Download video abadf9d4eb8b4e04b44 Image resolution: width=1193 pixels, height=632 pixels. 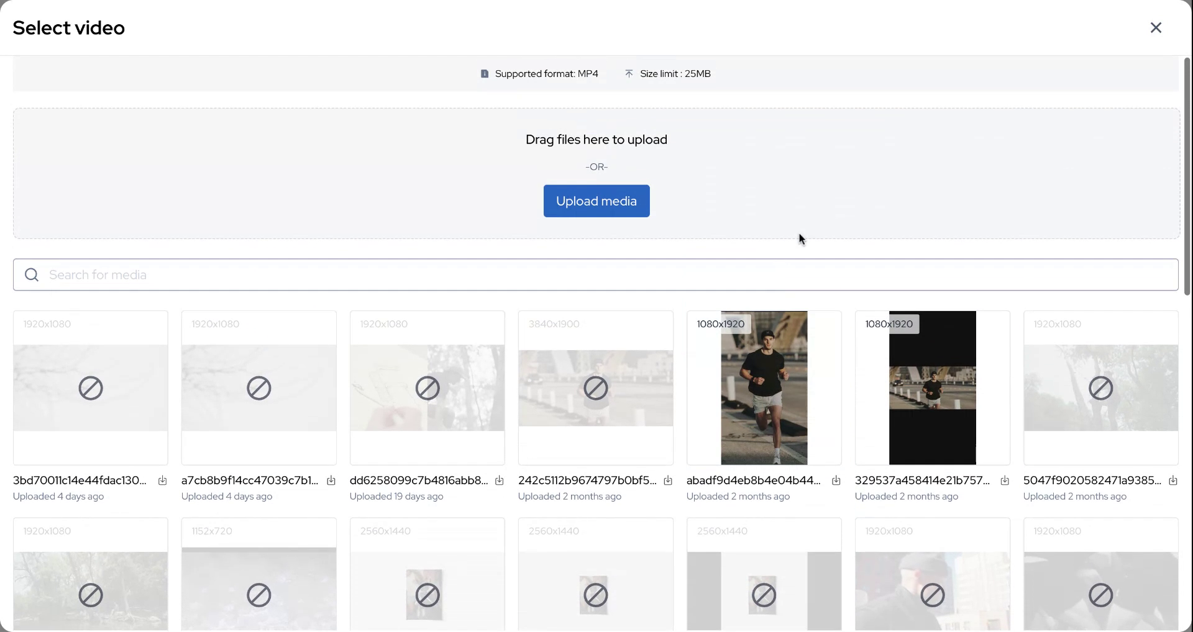pyautogui.click(x=836, y=481)
